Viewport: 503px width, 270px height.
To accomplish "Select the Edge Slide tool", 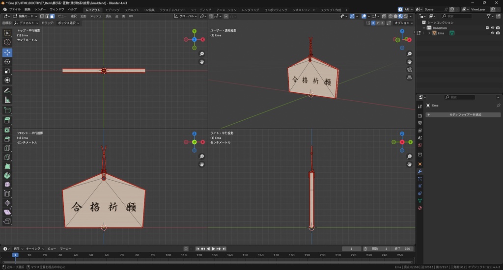I will [7, 194].
